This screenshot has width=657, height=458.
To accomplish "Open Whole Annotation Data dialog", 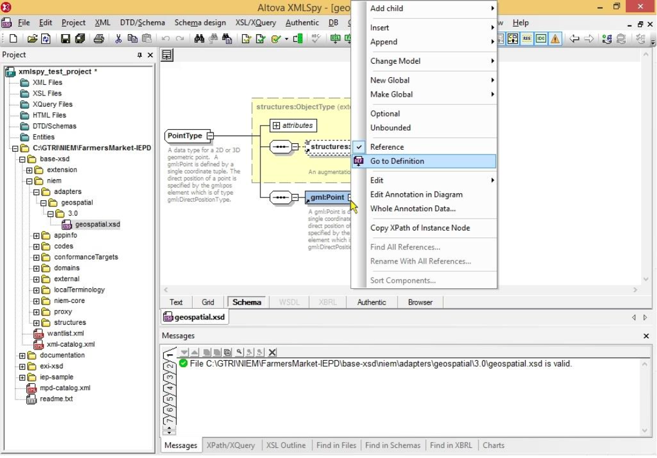I will click(x=412, y=208).
